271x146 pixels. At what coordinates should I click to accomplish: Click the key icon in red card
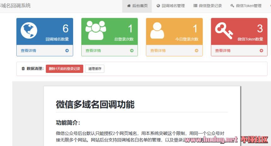pos(224,30)
